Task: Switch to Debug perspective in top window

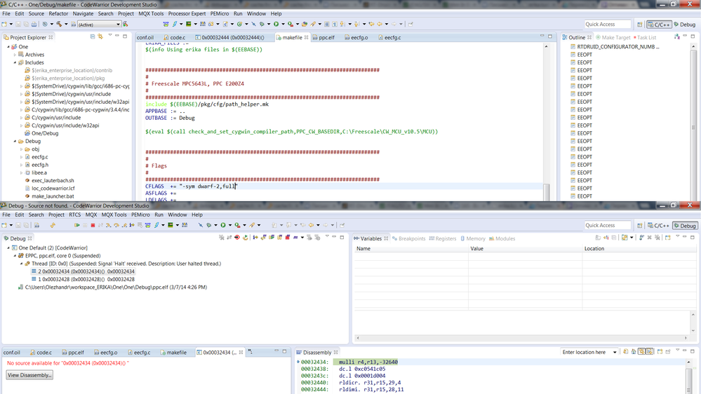Action: 685,24
